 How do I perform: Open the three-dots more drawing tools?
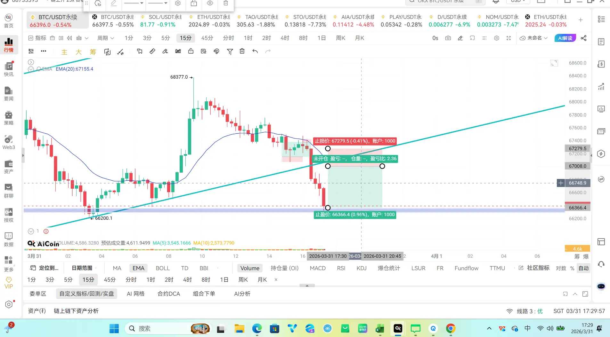pos(44,51)
